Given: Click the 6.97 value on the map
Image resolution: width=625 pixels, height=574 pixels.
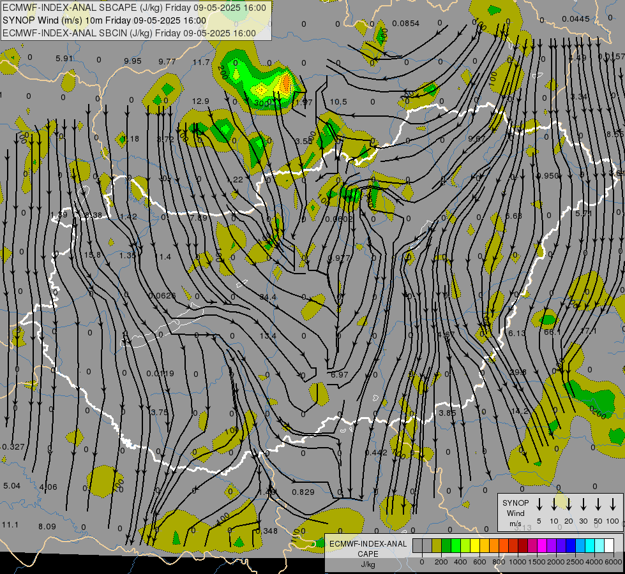Looking at the screenshot, I should click(x=340, y=375).
